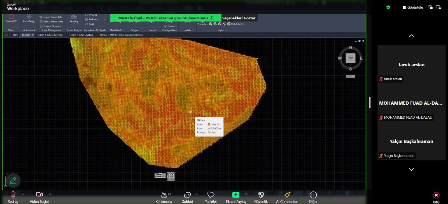Expand video options arrow next to camera

pos(50,194)
